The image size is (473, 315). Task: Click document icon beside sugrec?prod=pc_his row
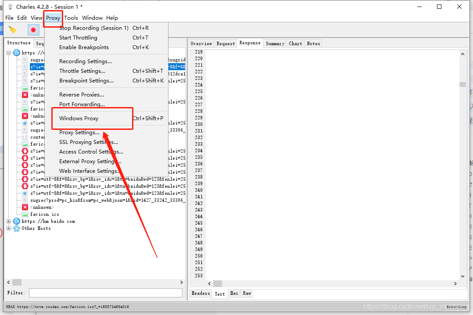pos(25,200)
